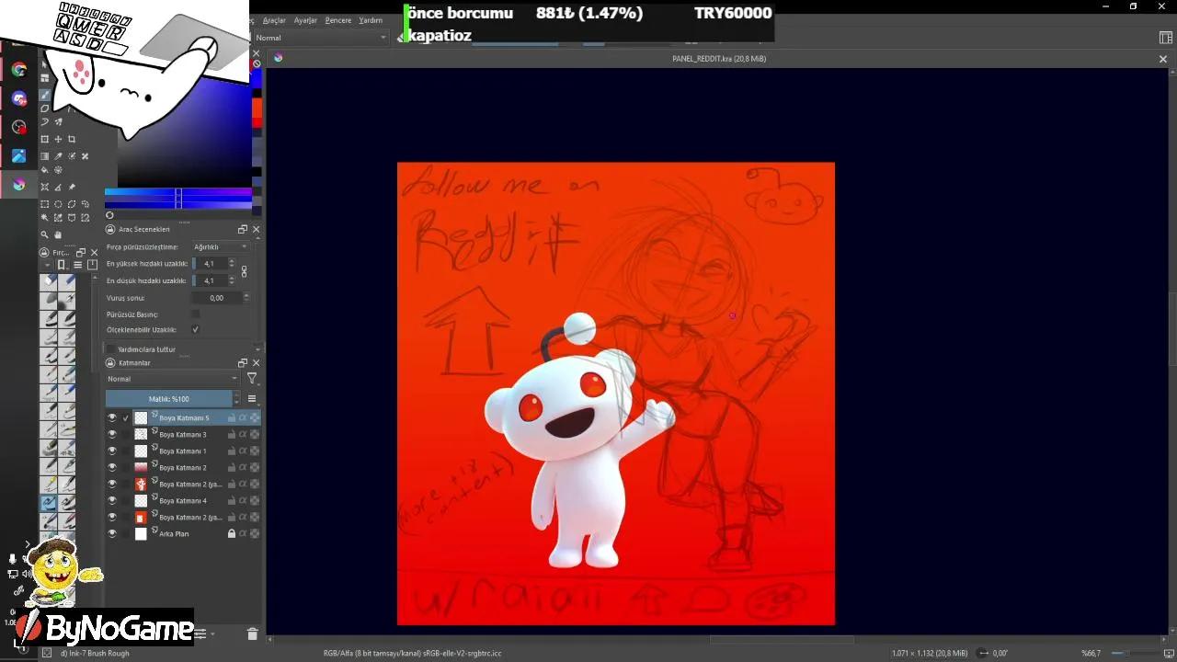Hide the Boya Katmanı 3 layer
The width and height of the screenshot is (1177, 662).
(112, 434)
